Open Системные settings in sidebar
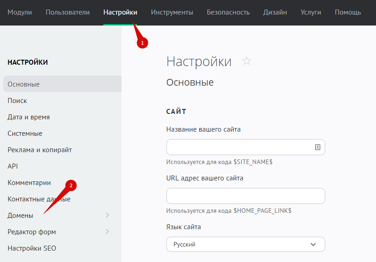This screenshot has height=262, width=376. coord(25,134)
